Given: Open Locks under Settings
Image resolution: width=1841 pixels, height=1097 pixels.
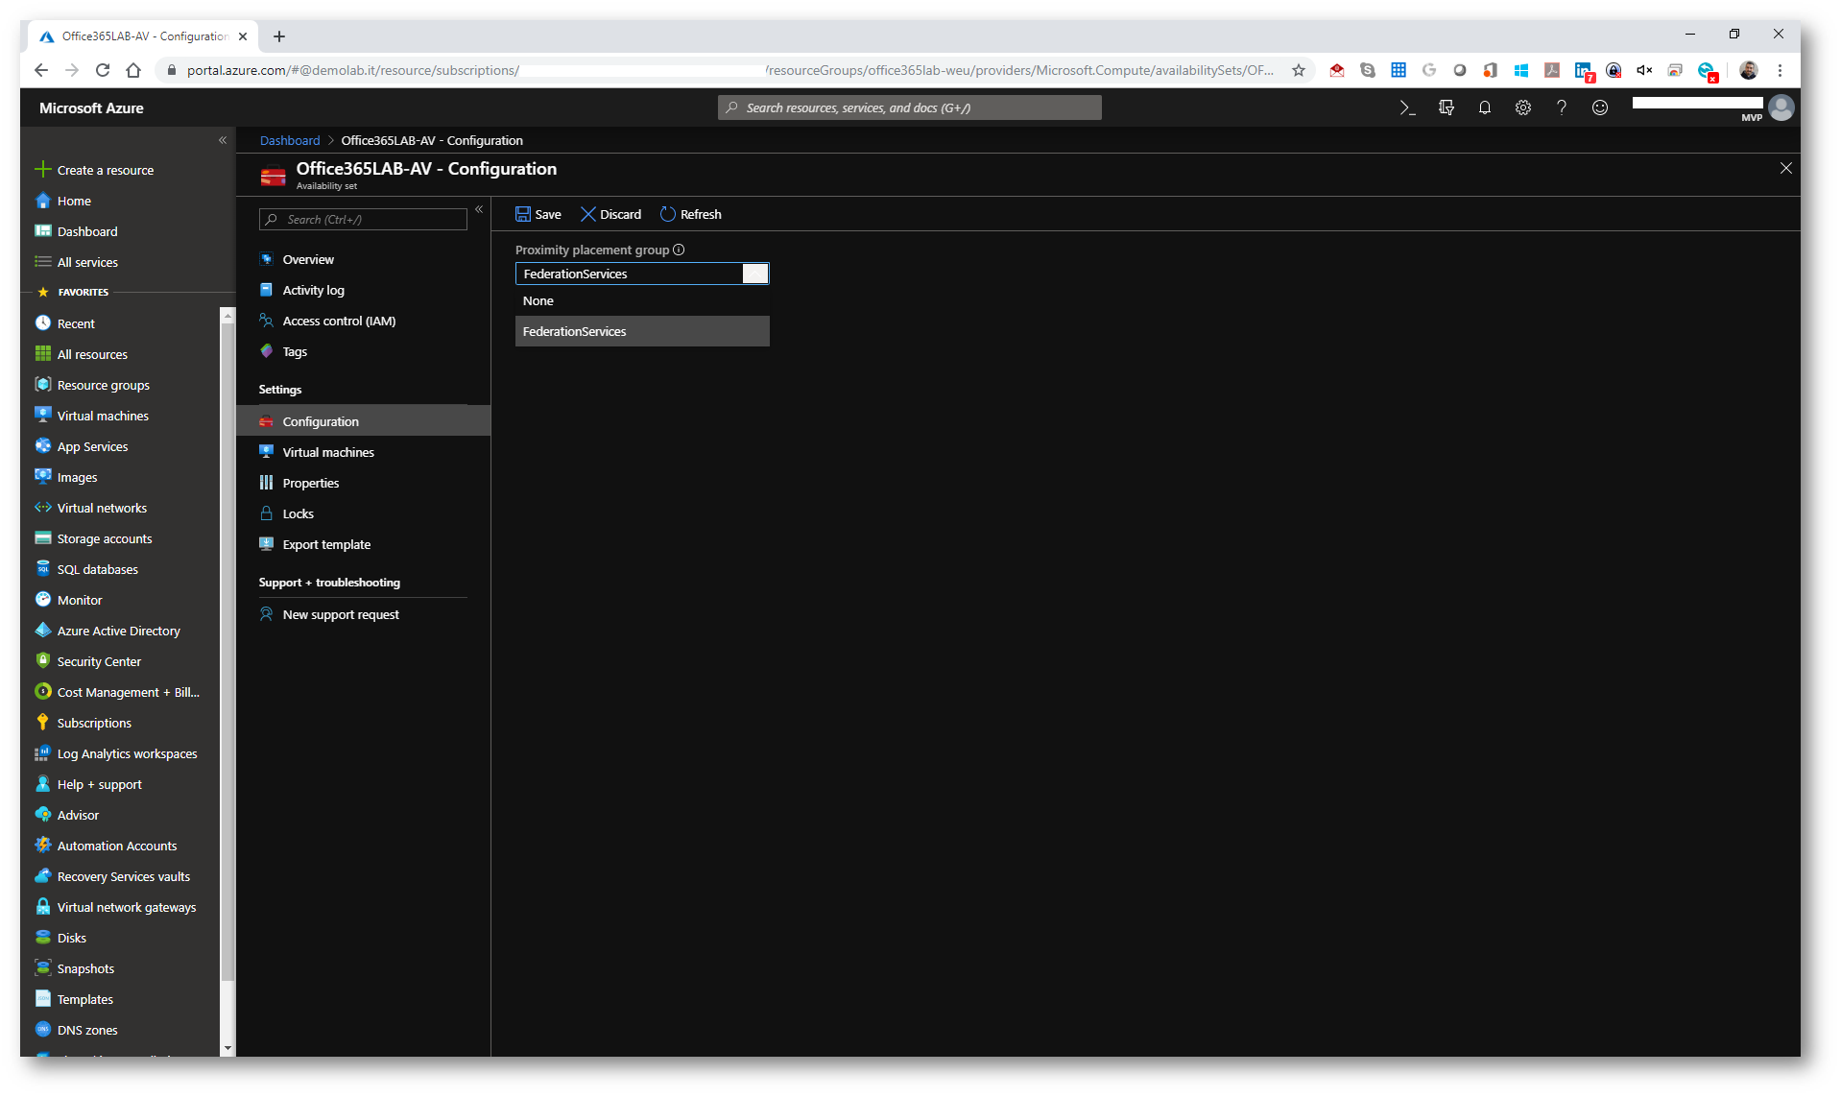Looking at the screenshot, I should pos(298,513).
